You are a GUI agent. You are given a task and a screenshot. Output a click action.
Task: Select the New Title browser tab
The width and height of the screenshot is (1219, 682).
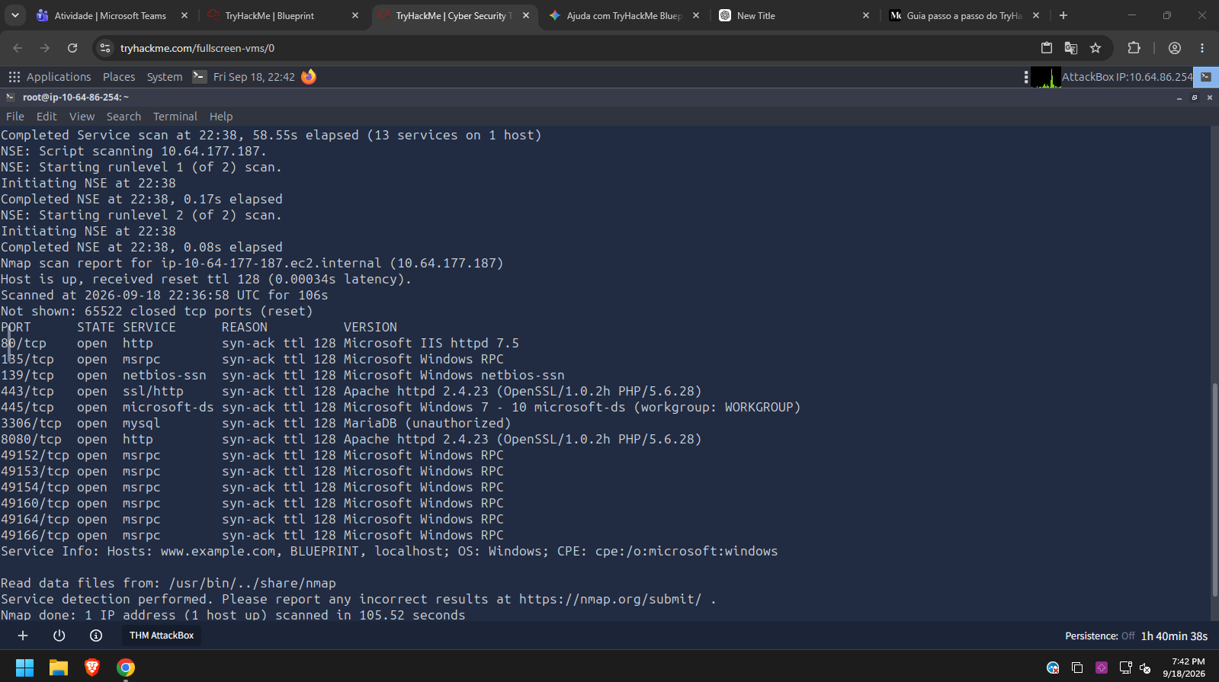coord(794,15)
